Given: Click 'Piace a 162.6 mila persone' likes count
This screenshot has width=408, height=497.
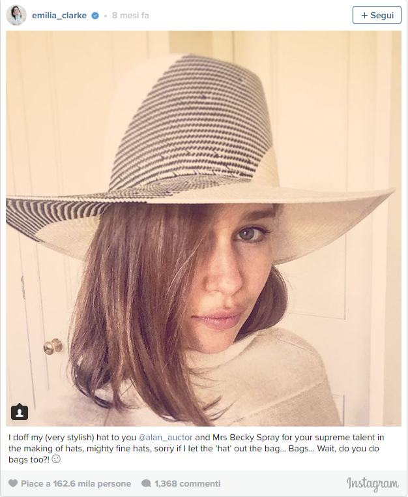Looking at the screenshot, I should 76,484.
